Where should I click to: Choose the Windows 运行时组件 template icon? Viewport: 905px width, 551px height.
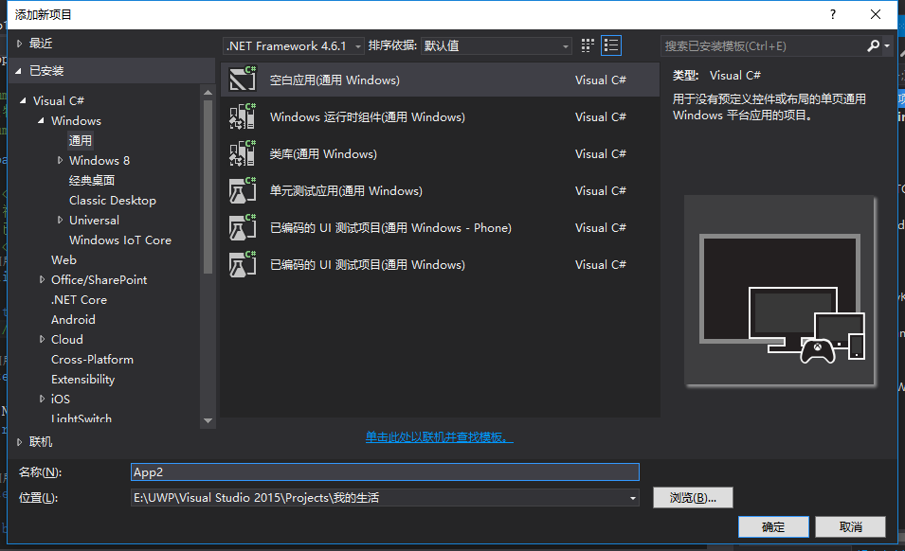pyautogui.click(x=243, y=116)
